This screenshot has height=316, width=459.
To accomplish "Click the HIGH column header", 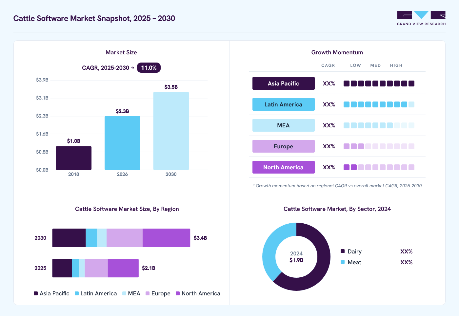I will (x=396, y=65).
